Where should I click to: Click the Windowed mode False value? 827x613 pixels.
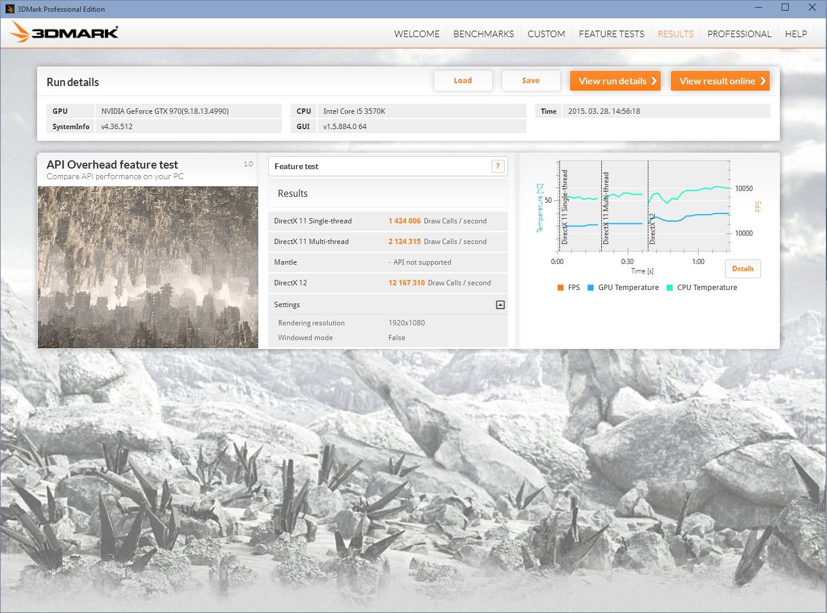(397, 338)
